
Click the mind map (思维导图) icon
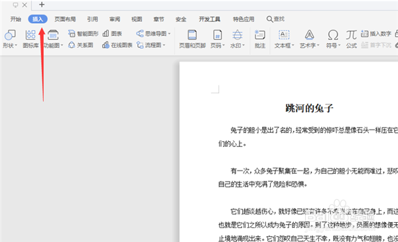tap(139, 34)
